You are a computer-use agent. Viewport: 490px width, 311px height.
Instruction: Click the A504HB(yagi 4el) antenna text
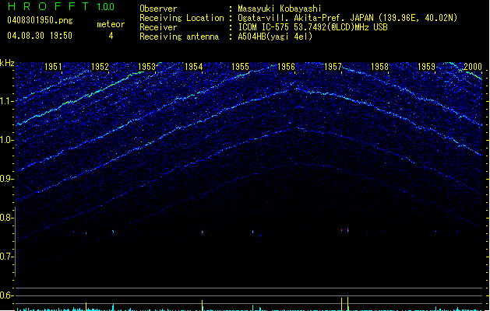click(x=275, y=37)
